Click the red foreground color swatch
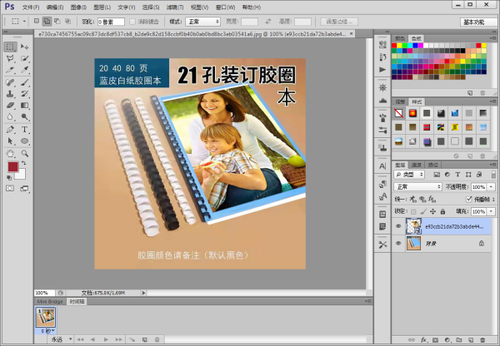 pos(13,167)
